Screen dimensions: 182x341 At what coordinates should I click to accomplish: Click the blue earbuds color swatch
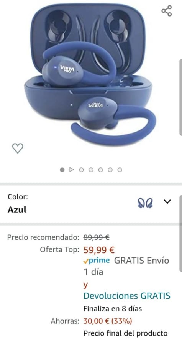point(145,203)
